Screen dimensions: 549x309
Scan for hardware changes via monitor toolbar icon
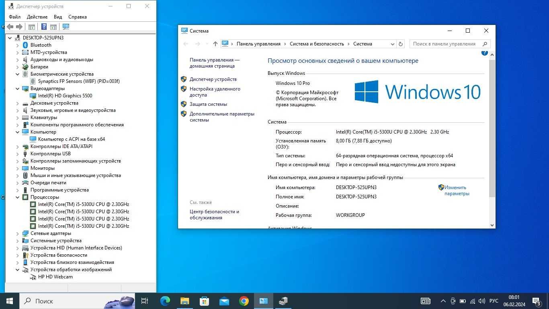pyautogui.click(x=66, y=27)
